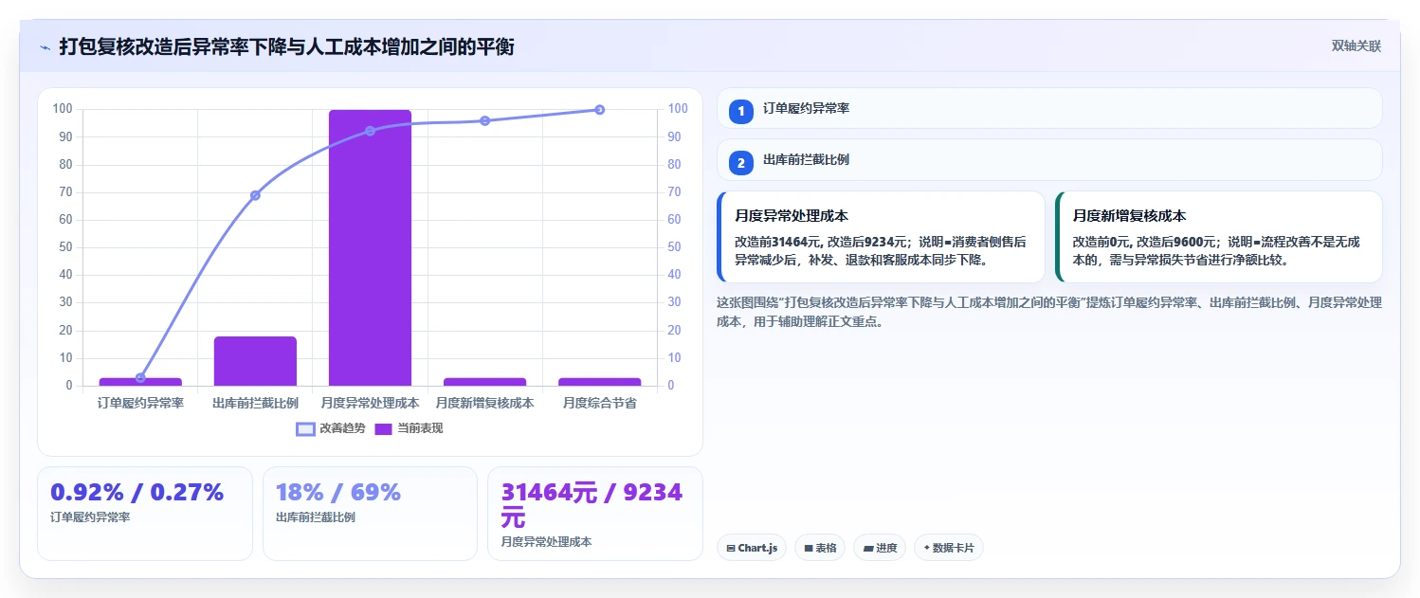Click the Chart.js tag
Screen dimensions: 1420x598
[752, 548]
